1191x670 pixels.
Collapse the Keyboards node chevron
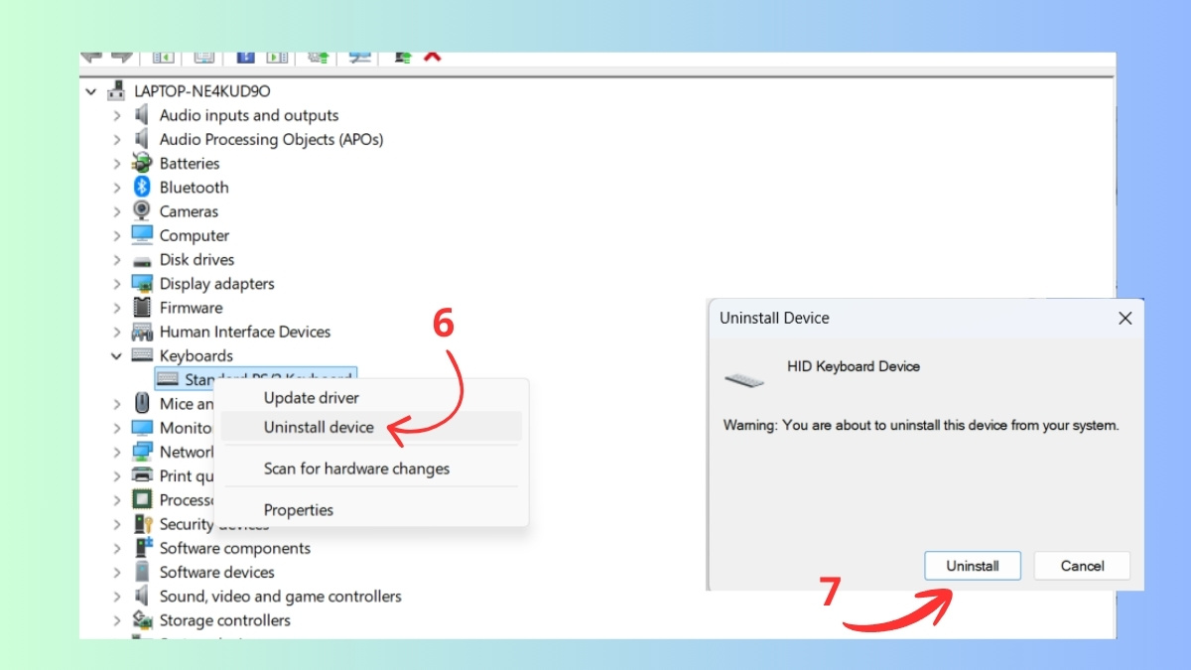coord(117,355)
